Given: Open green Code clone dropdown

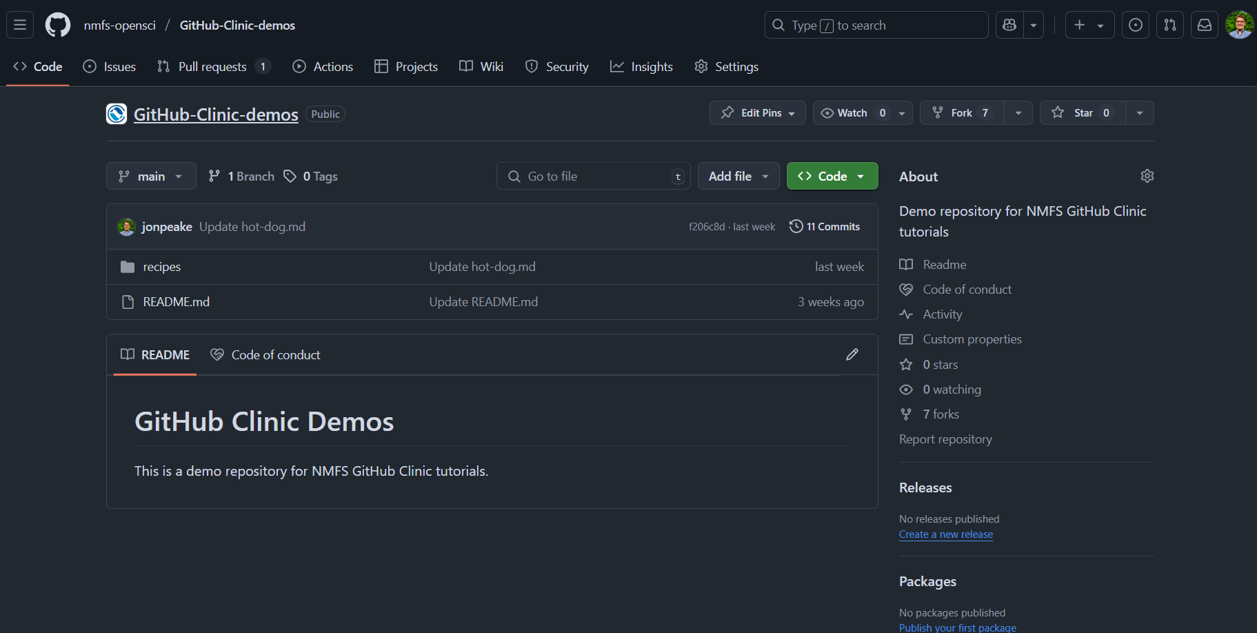Looking at the screenshot, I should (x=832, y=176).
